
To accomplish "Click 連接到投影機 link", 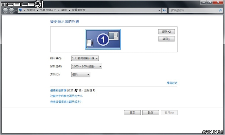I will 58,90.
